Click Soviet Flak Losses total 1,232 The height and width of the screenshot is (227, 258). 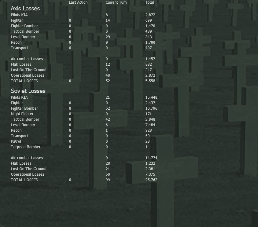point(150,163)
